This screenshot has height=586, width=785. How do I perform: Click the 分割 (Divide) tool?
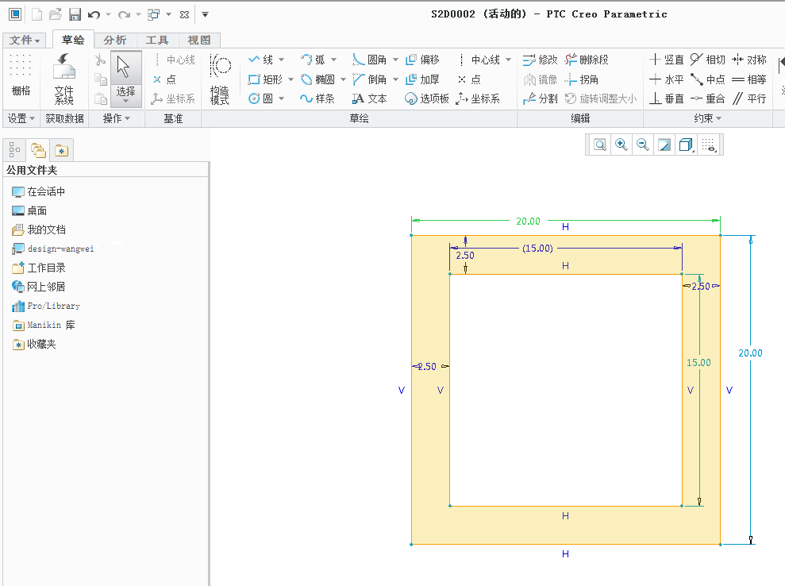(x=541, y=98)
